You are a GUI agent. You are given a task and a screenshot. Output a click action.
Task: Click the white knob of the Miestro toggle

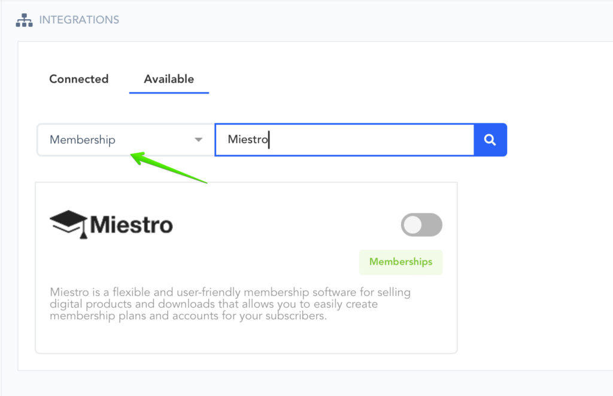point(412,225)
